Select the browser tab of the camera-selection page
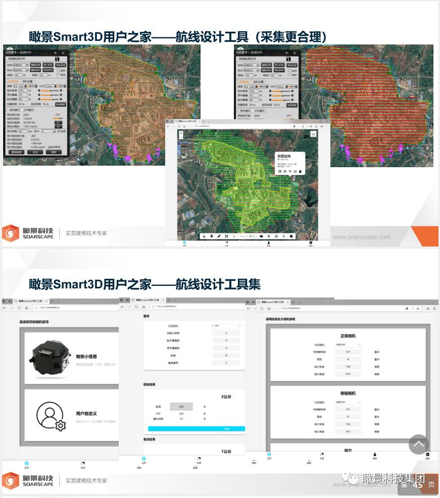Viewport: 440px width, 498px height. pos(30,301)
